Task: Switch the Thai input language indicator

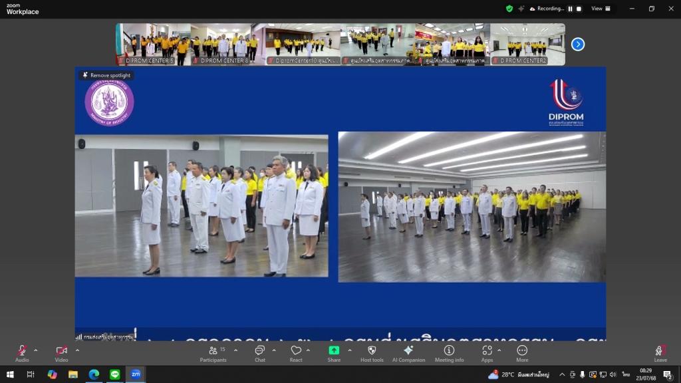Action: pos(626,374)
